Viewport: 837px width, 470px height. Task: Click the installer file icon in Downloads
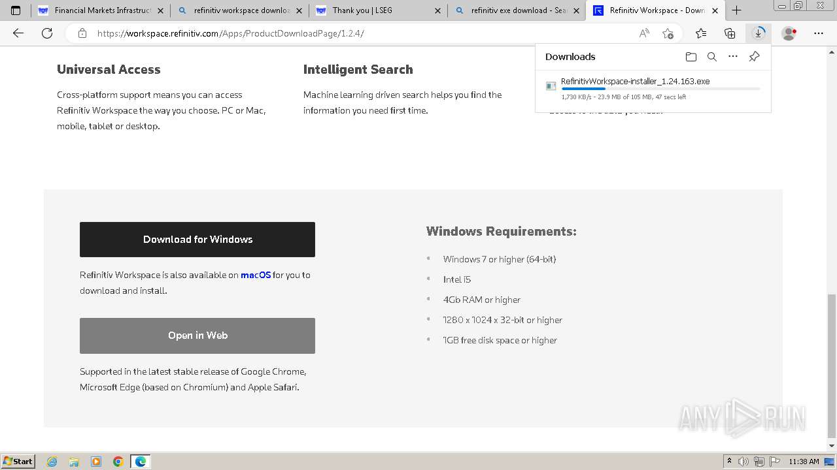tap(551, 86)
